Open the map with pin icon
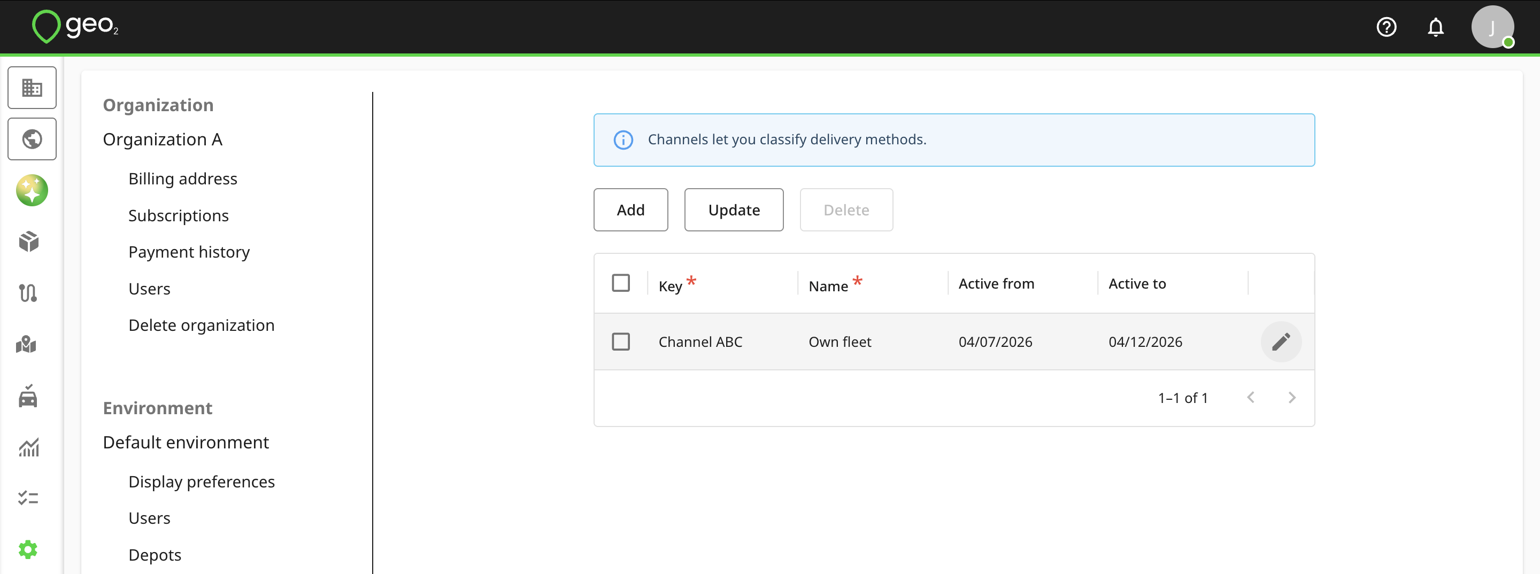This screenshot has height=574, width=1540. 26,344
